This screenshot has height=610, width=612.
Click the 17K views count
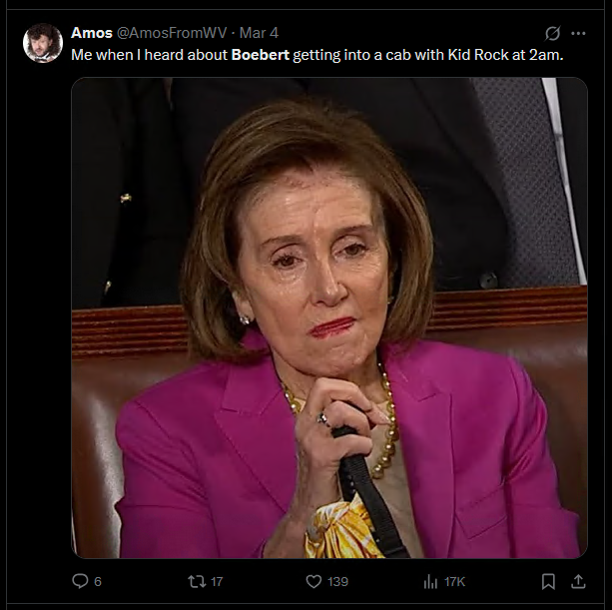click(454, 581)
